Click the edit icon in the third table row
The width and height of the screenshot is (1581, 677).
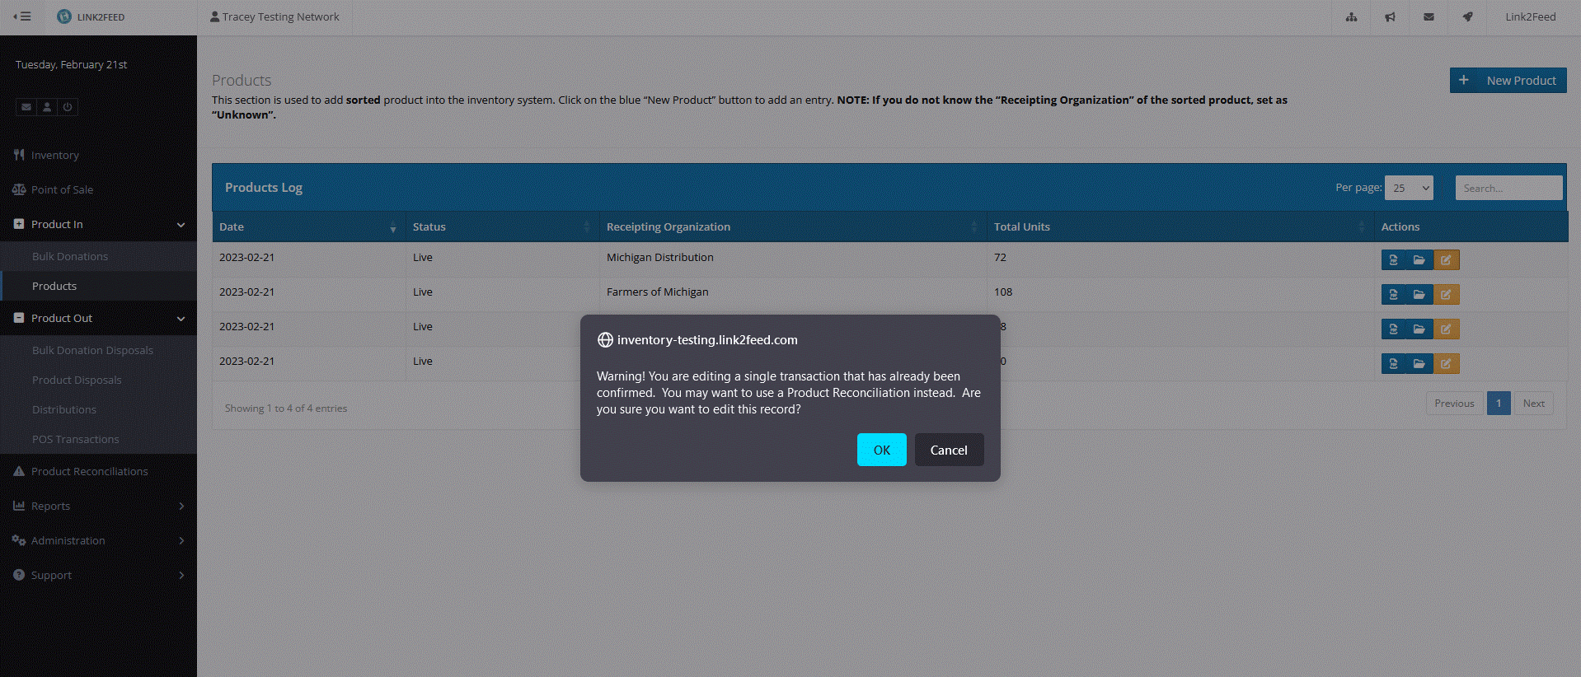click(x=1446, y=329)
